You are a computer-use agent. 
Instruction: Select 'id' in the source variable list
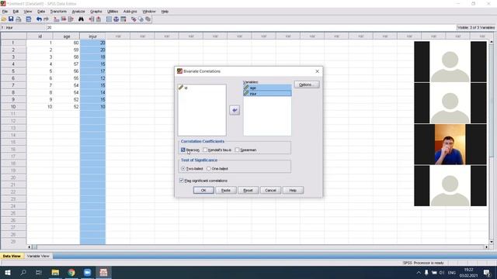click(202, 88)
